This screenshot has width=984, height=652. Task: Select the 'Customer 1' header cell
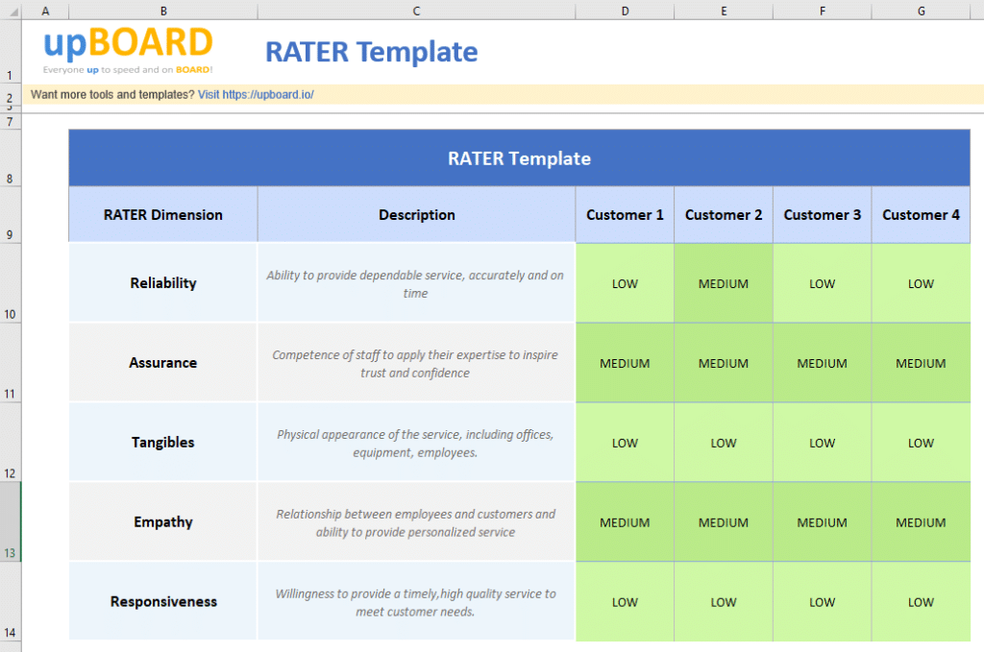[625, 214]
